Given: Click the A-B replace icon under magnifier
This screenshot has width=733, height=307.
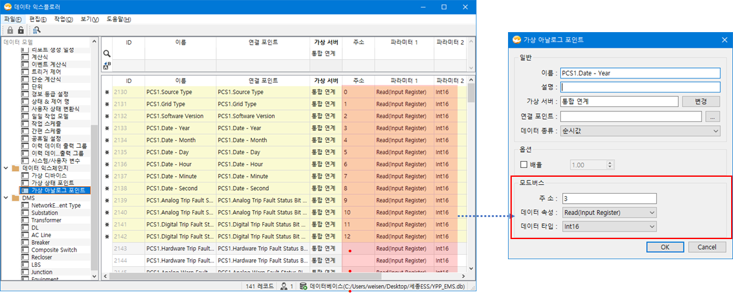Looking at the screenshot, I should pos(107,65).
